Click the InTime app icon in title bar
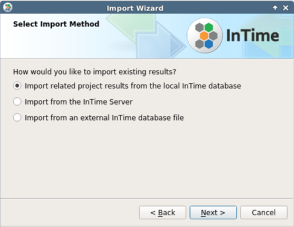294x227 pixels. click(x=8, y=8)
